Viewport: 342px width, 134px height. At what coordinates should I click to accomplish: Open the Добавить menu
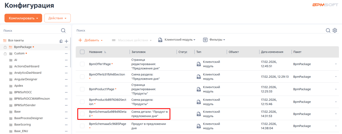tap(91, 40)
